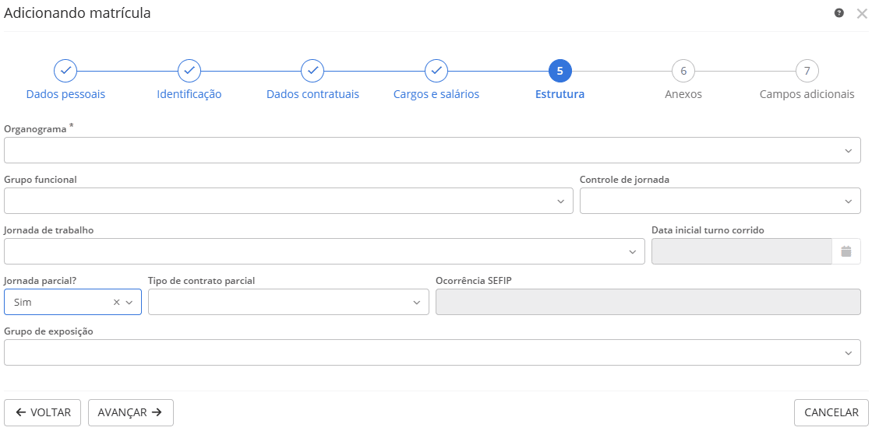Image resolution: width=872 pixels, height=431 pixels.
Task: Clear the Jornada parcial 'Sim' selection
Action: (x=116, y=303)
